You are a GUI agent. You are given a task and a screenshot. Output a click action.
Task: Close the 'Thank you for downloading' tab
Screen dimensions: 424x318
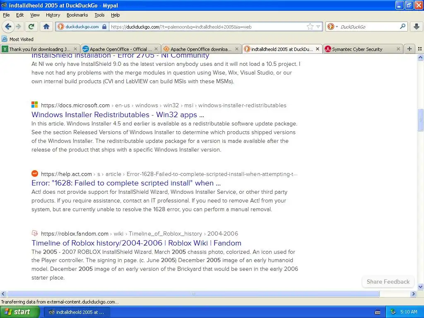75,49
